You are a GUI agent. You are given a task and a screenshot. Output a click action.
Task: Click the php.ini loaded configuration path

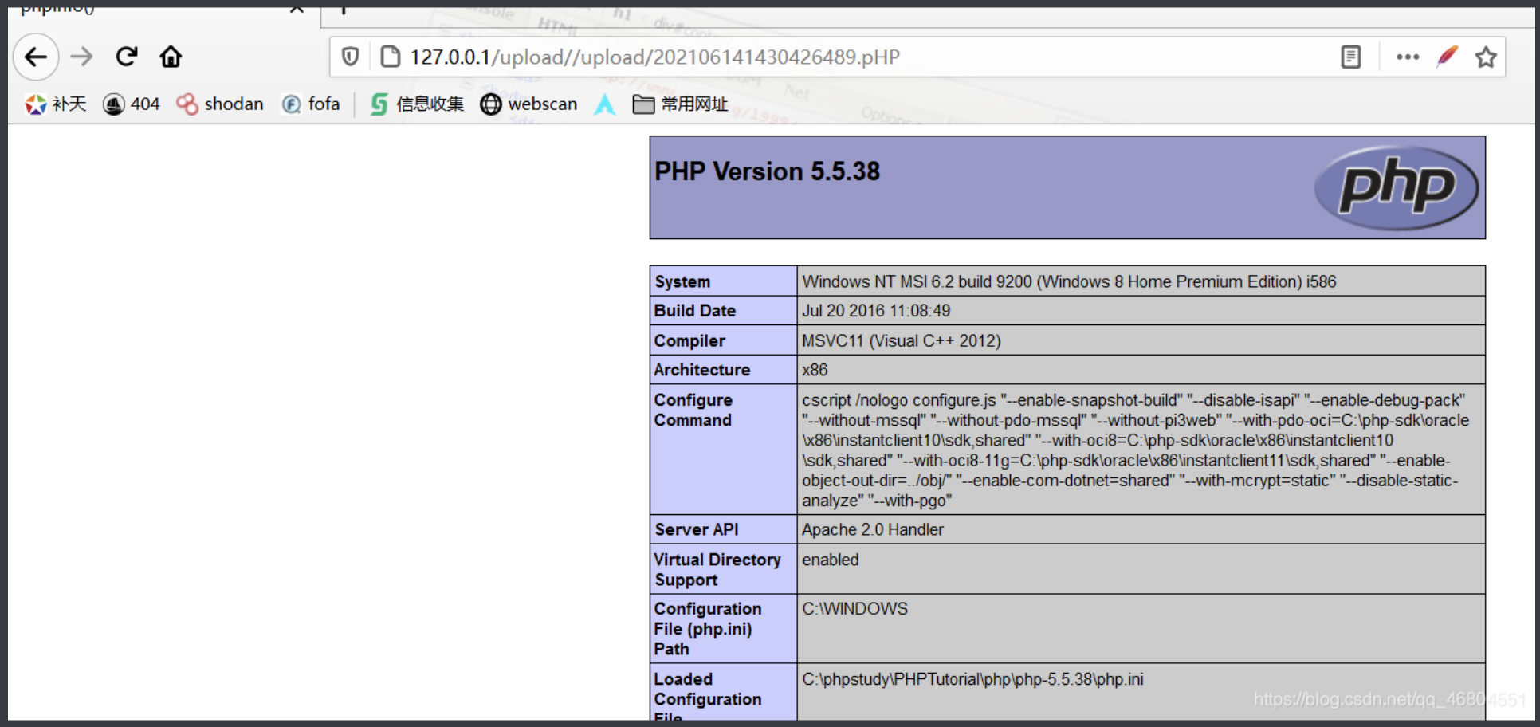point(972,679)
